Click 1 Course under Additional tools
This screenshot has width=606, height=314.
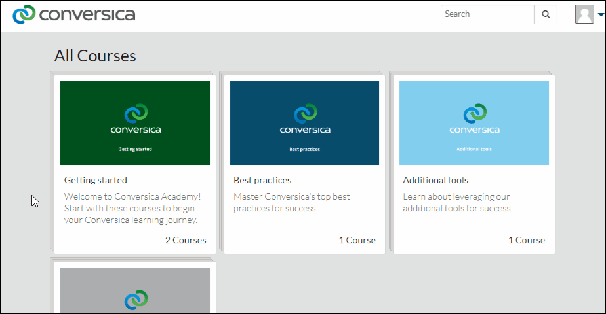pyautogui.click(x=527, y=240)
